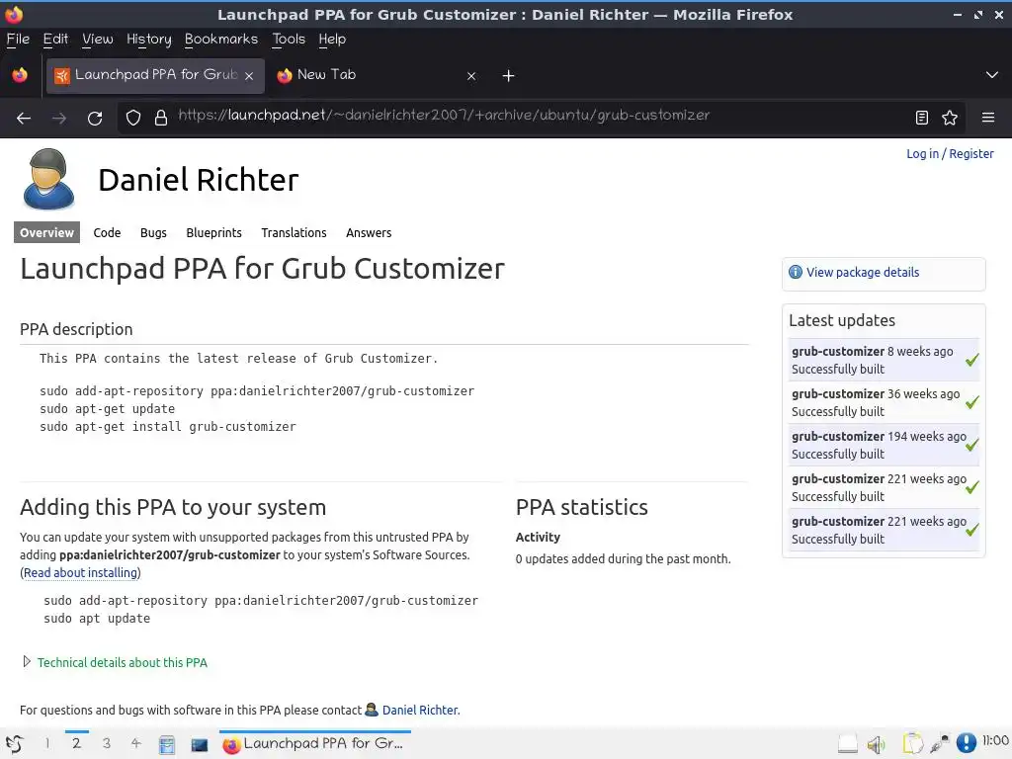Viewport: 1012px width, 759px height.
Task: Close the Launchpad PPA tab
Action: coord(249,76)
